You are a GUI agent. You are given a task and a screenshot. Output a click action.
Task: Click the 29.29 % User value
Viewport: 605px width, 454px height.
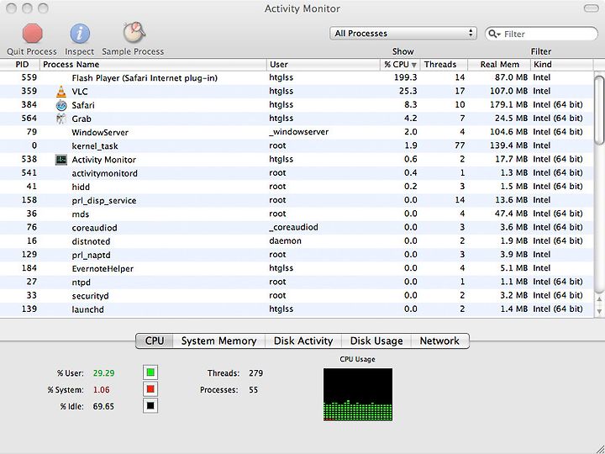point(103,373)
